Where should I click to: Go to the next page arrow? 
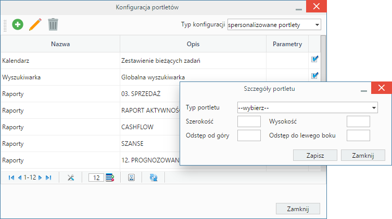tap(40, 177)
